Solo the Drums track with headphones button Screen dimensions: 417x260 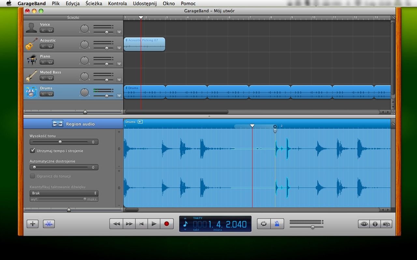pos(50,94)
